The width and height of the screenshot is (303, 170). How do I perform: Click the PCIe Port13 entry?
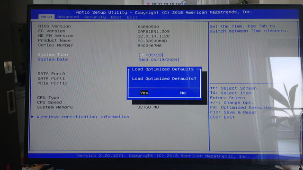click(x=53, y=83)
